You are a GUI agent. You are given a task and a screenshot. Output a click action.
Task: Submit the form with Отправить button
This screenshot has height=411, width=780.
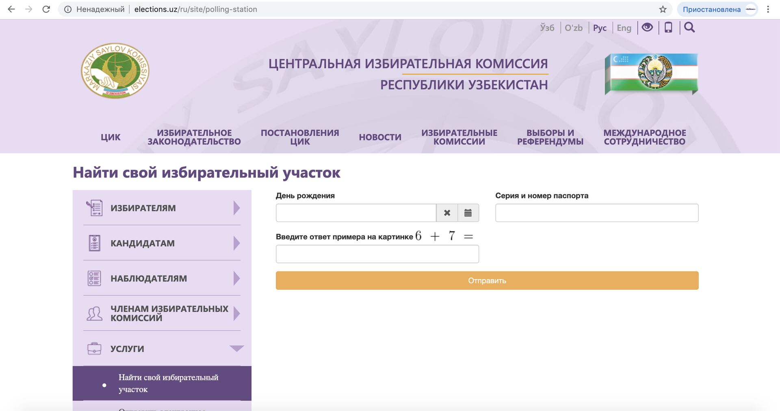click(x=487, y=280)
